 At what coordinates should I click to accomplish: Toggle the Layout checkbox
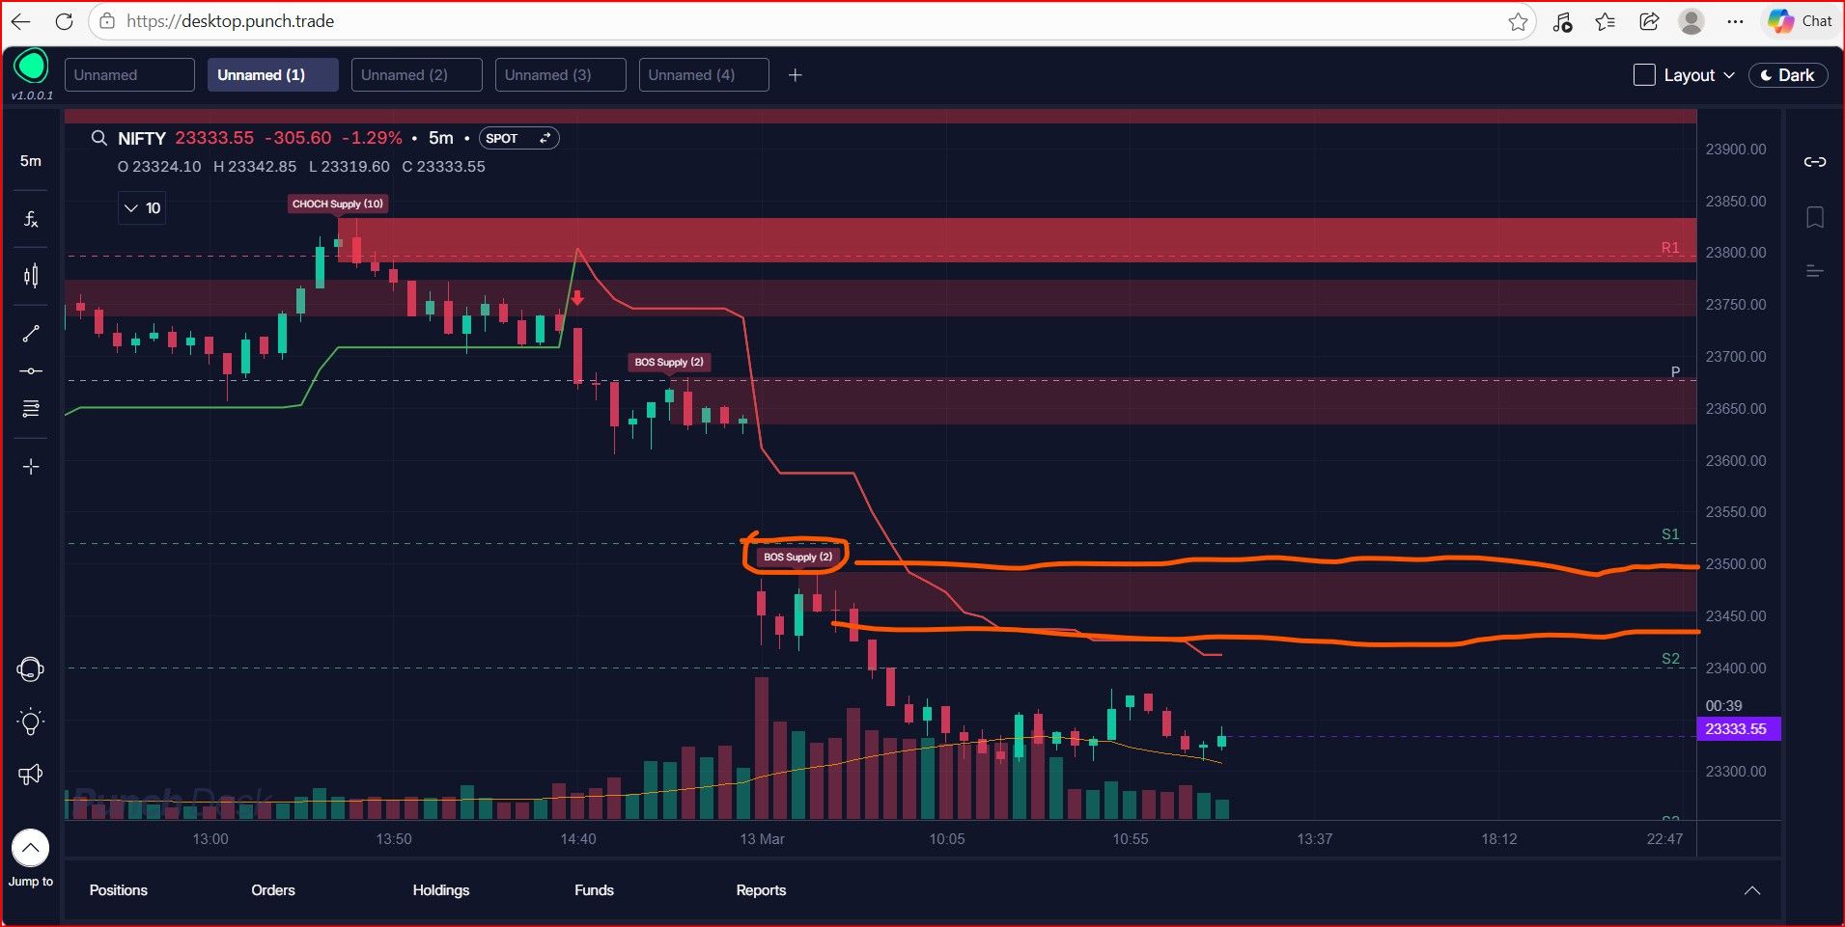click(x=1644, y=74)
